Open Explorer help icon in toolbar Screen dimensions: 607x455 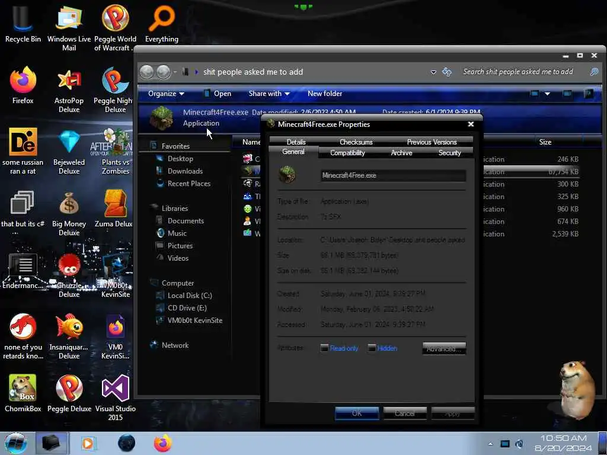588,94
